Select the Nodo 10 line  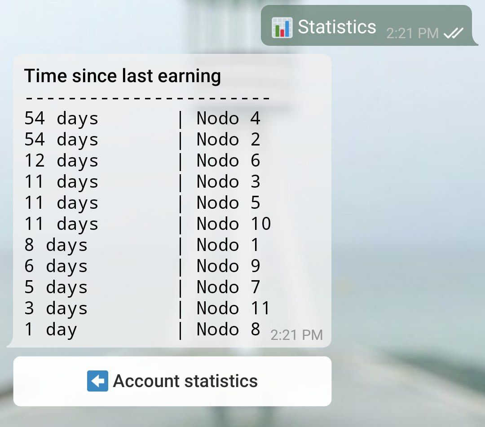tap(148, 224)
